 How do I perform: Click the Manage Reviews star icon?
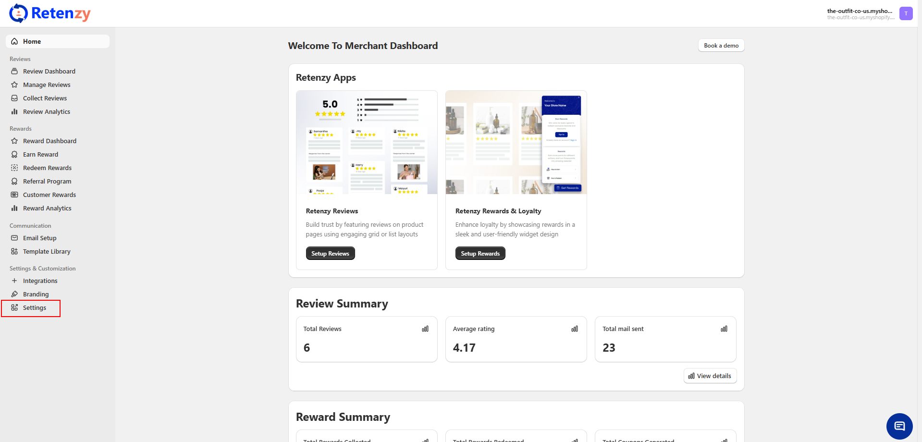point(14,85)
